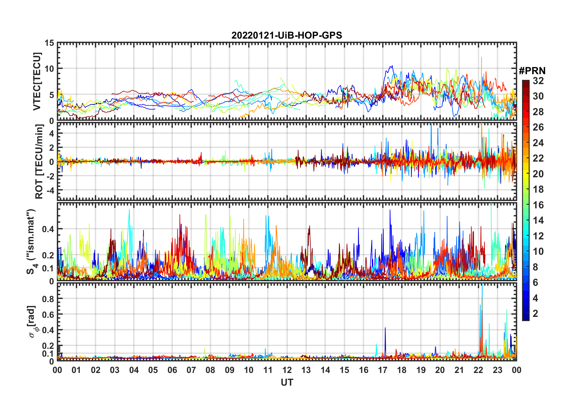Screen dimensions: 574x401
Task: Click the UT axis tick label "13"
Action: pyautogui.click(x=306, y=370)
